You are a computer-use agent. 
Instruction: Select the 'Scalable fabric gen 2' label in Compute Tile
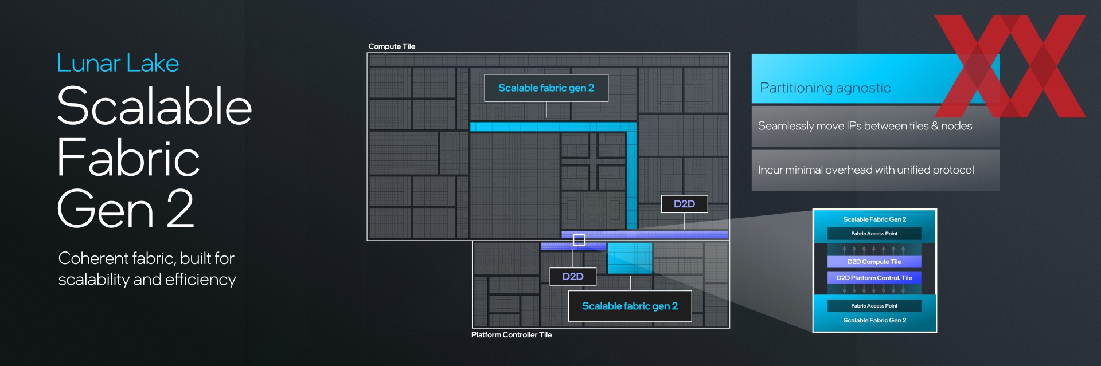[x=546, y=88]
